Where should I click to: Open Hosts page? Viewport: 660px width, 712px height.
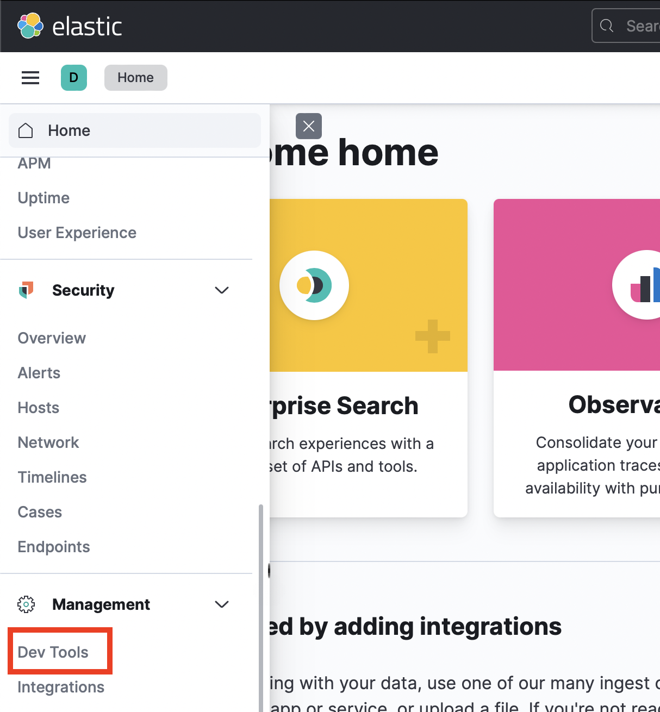coord(39,408)
